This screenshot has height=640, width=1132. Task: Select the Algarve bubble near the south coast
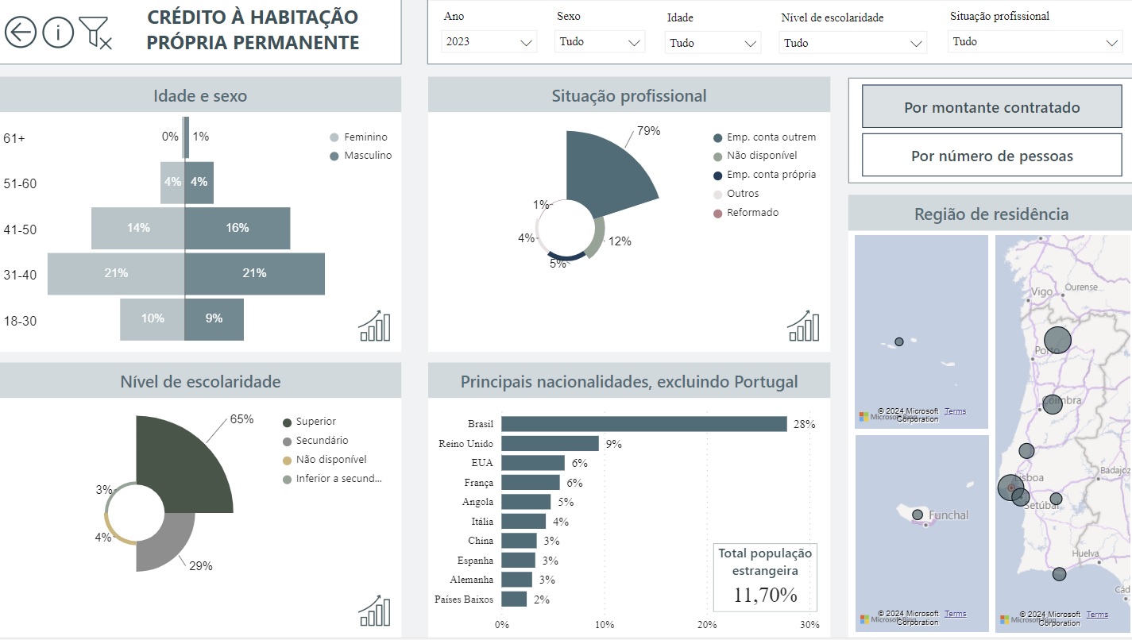point(1059,574)
